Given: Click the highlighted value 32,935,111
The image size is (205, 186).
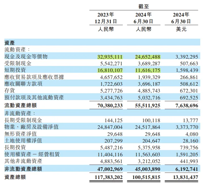Looking at the screenshot, I should (x=110, y=57).
